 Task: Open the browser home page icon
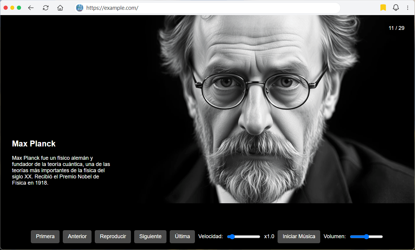click(60, 8)
